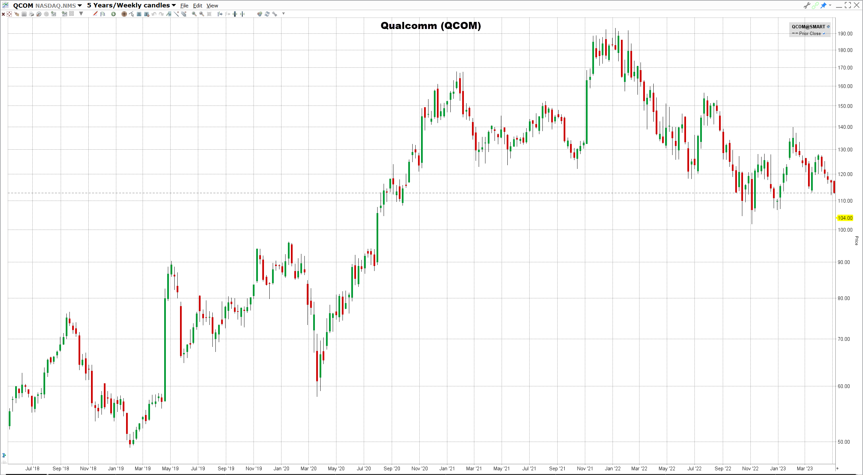The width and height of the screenshot is (863, 475).
Task: Click the QCOM@SMART legend label
Action: tap(808, 27)
